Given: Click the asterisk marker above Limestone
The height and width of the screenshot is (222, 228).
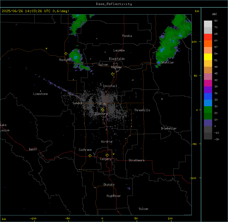Looking at the screenshot, I should tap(40, 91).
